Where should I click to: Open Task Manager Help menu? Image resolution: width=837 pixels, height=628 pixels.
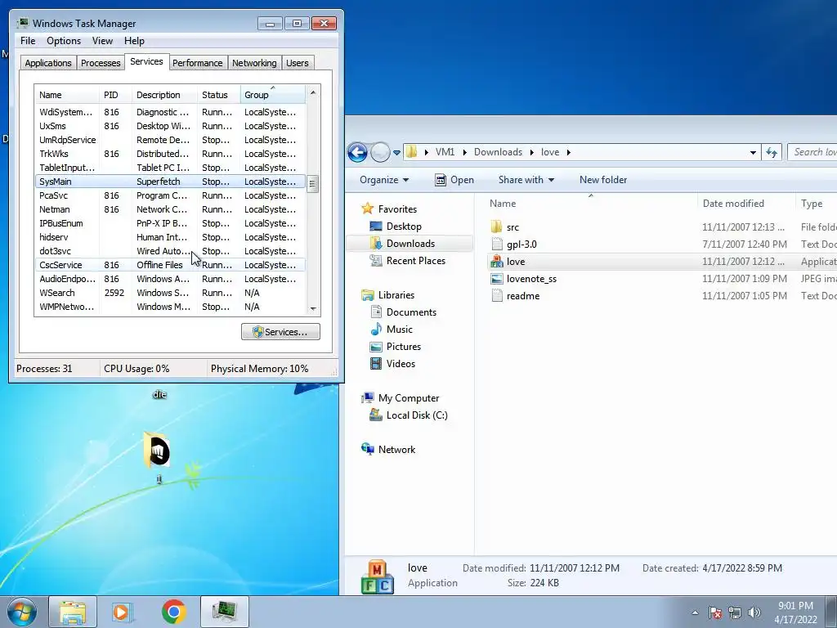pos(134,41)
